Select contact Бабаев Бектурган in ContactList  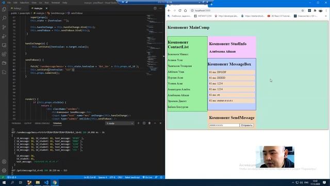tap(178, 107)
